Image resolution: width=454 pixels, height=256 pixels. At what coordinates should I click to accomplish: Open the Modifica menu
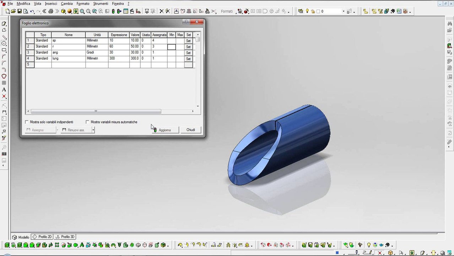[x=23, y=4]
